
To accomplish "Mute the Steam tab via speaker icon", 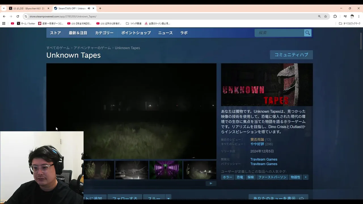I will point(89,8).
